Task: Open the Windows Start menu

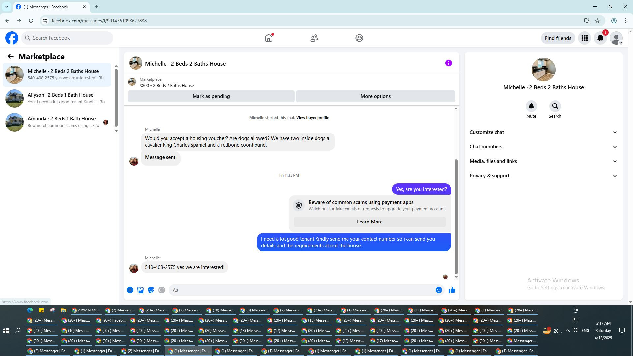Action: tap(6, 331)
